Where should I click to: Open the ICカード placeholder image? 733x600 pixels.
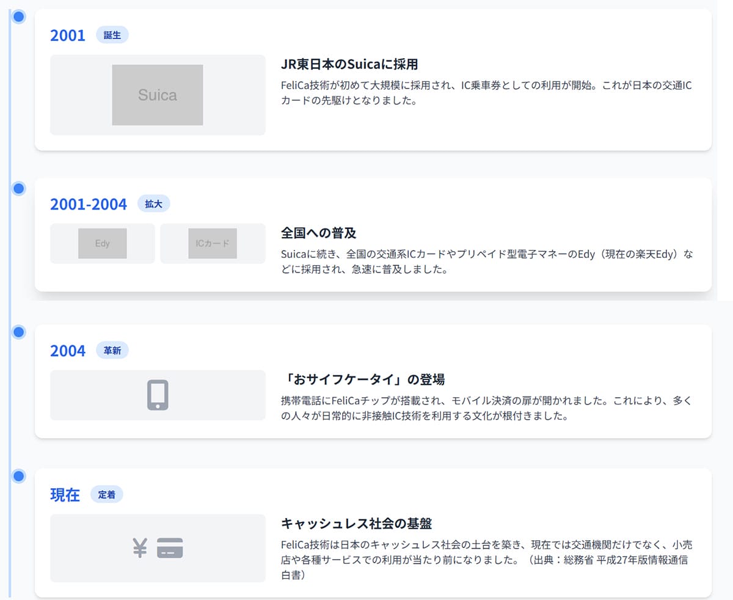coord(213,243)
